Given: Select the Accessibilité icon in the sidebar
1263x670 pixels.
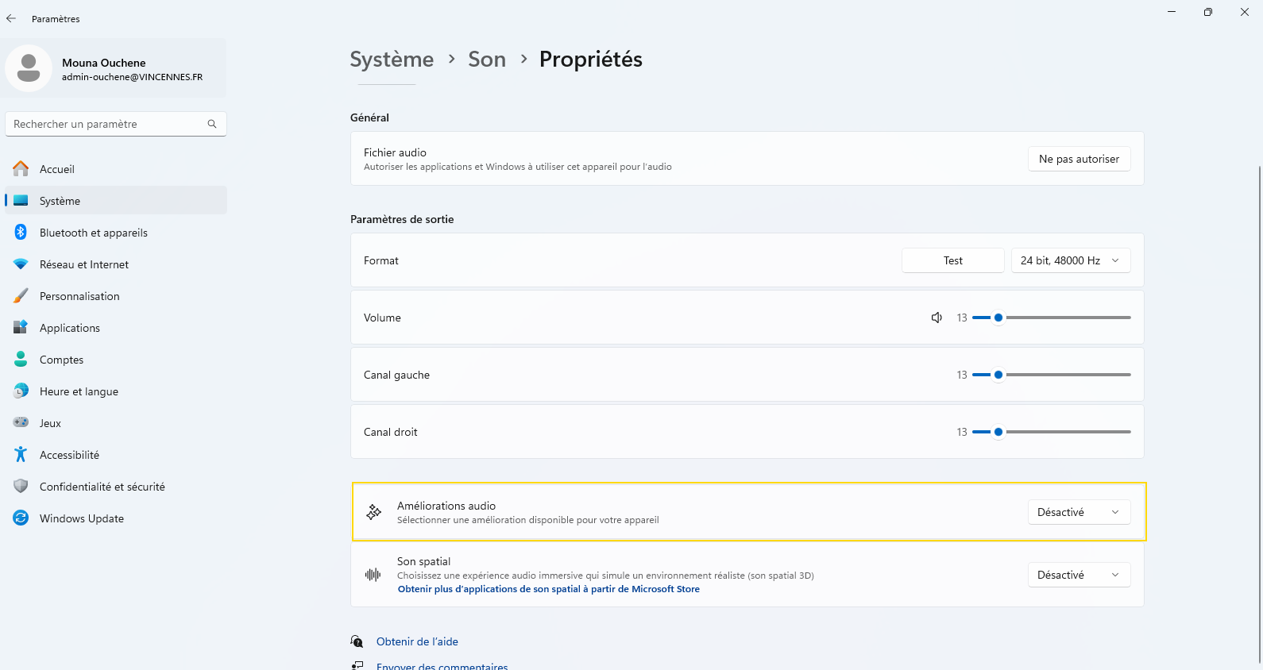Looking at the screenshot, I should point(21,455).
